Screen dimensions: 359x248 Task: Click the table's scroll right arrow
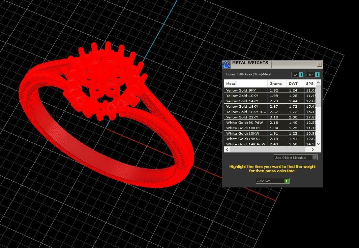(x=313, y=149)
